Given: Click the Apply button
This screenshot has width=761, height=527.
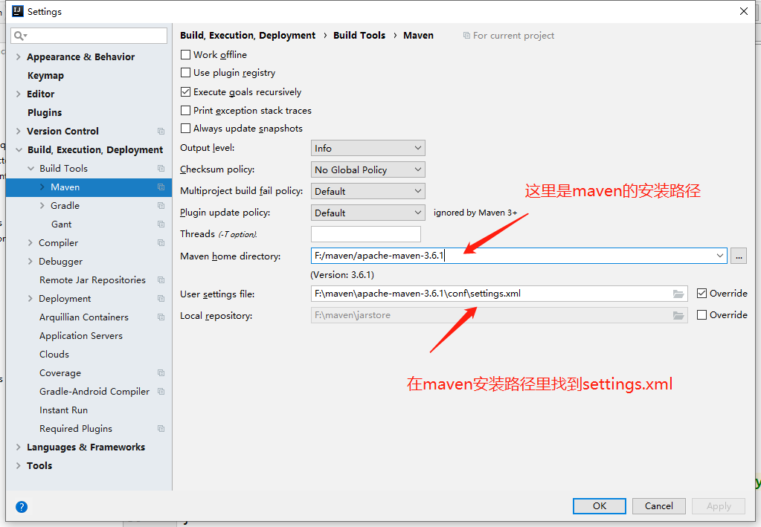Looking at the screenshot, I should coord(719,505).
